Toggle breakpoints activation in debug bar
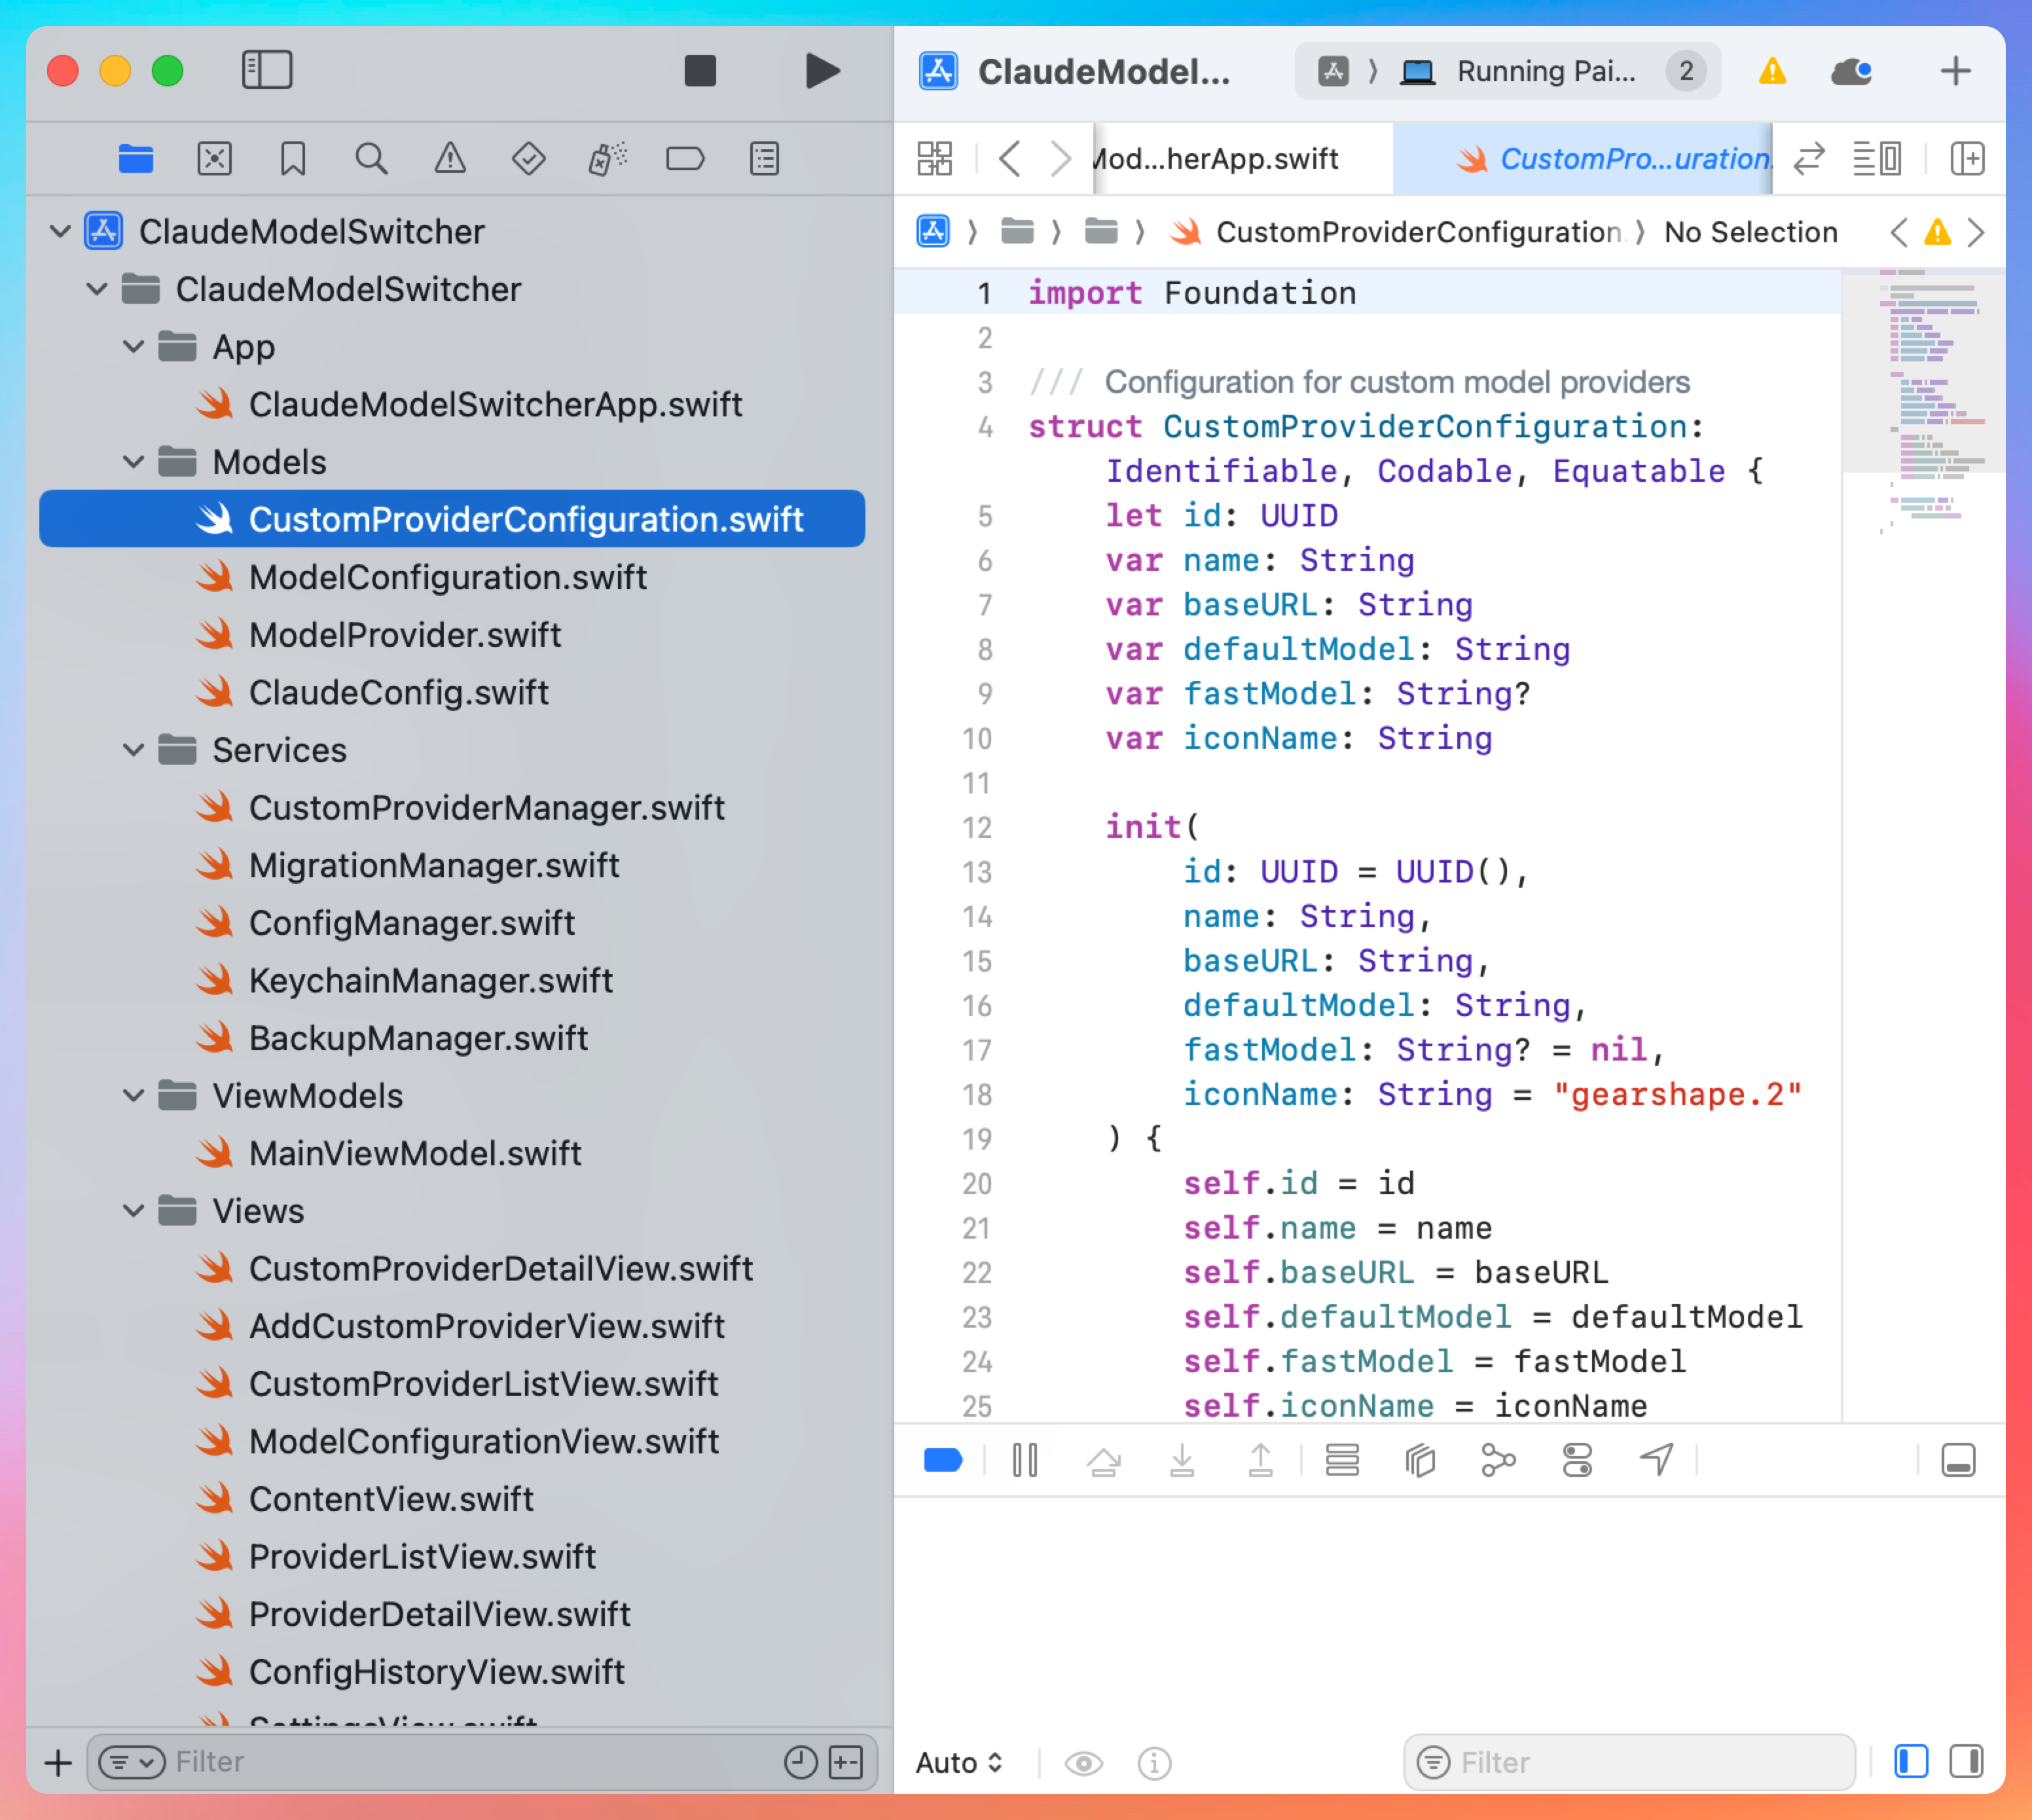 pos(942,1461)
